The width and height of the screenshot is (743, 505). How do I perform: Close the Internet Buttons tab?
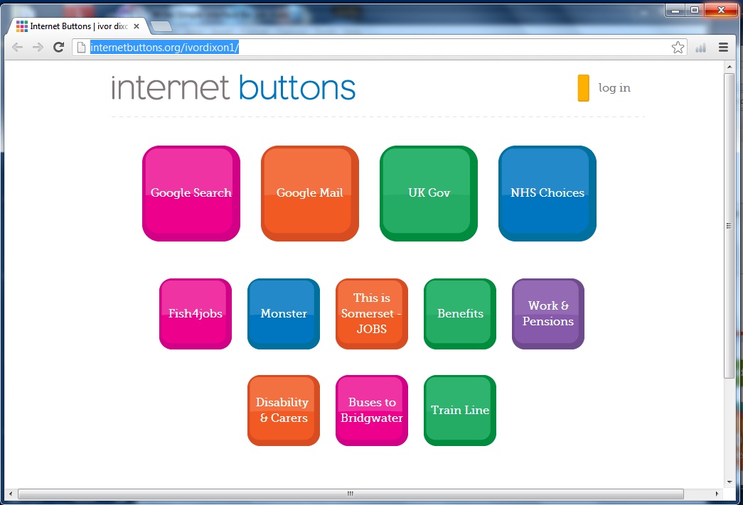click(x=137, y=26)
